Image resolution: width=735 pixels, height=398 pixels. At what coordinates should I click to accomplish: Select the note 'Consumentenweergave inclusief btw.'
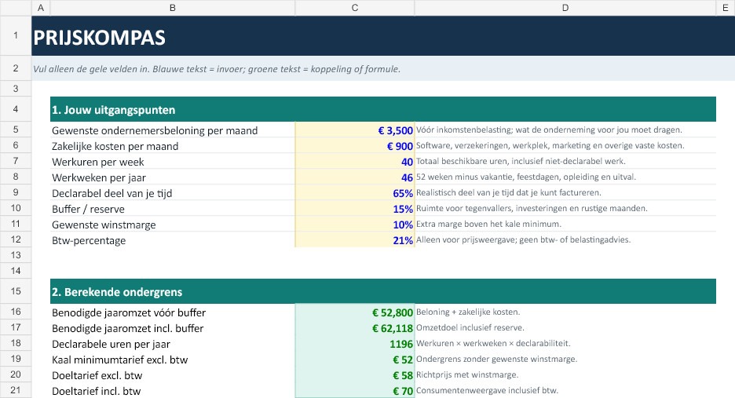[x=487, y=390]
